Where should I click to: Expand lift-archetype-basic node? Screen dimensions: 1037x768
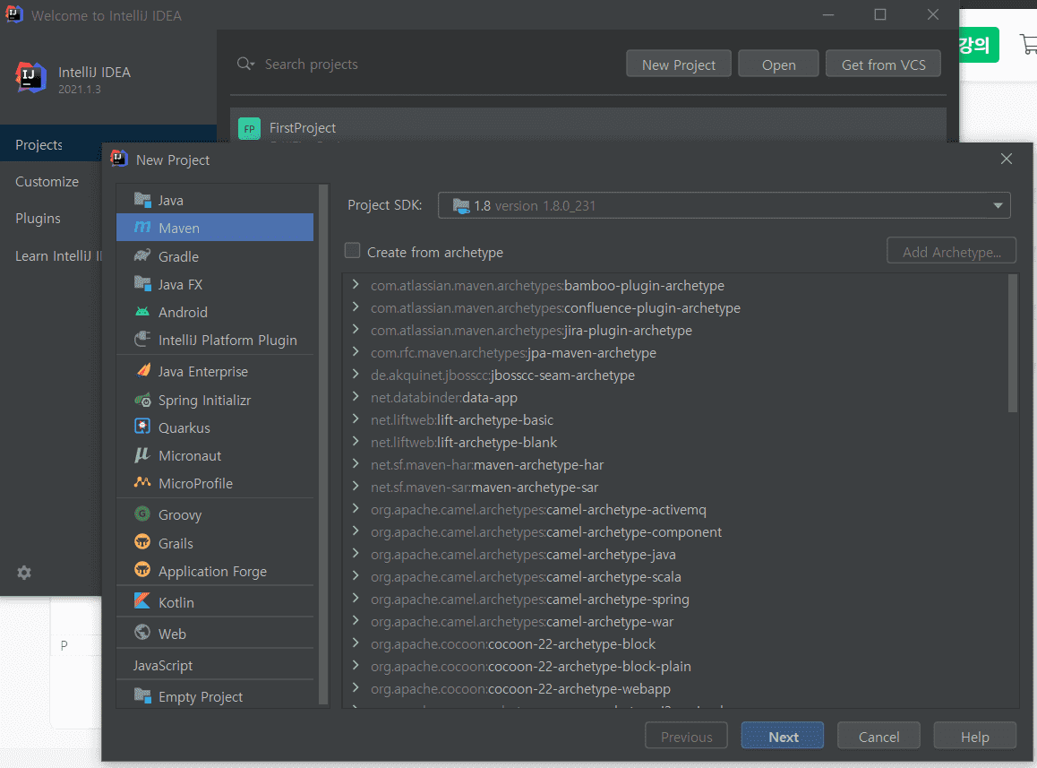pyautogui.click(x=356, y=419)
